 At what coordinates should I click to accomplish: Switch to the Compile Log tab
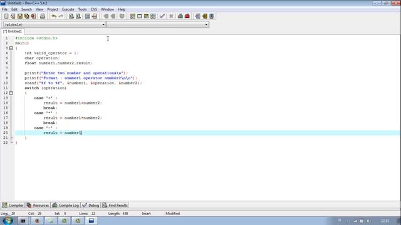tap(65, 205)
